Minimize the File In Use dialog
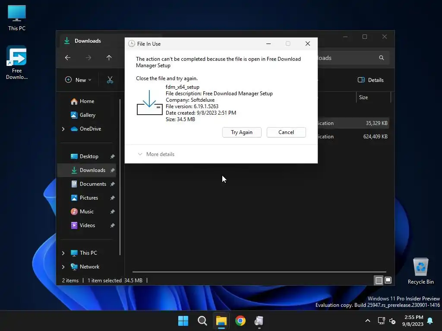Viewport: 442px width, 331px height. pyautogui.click(x=268, y=44)
